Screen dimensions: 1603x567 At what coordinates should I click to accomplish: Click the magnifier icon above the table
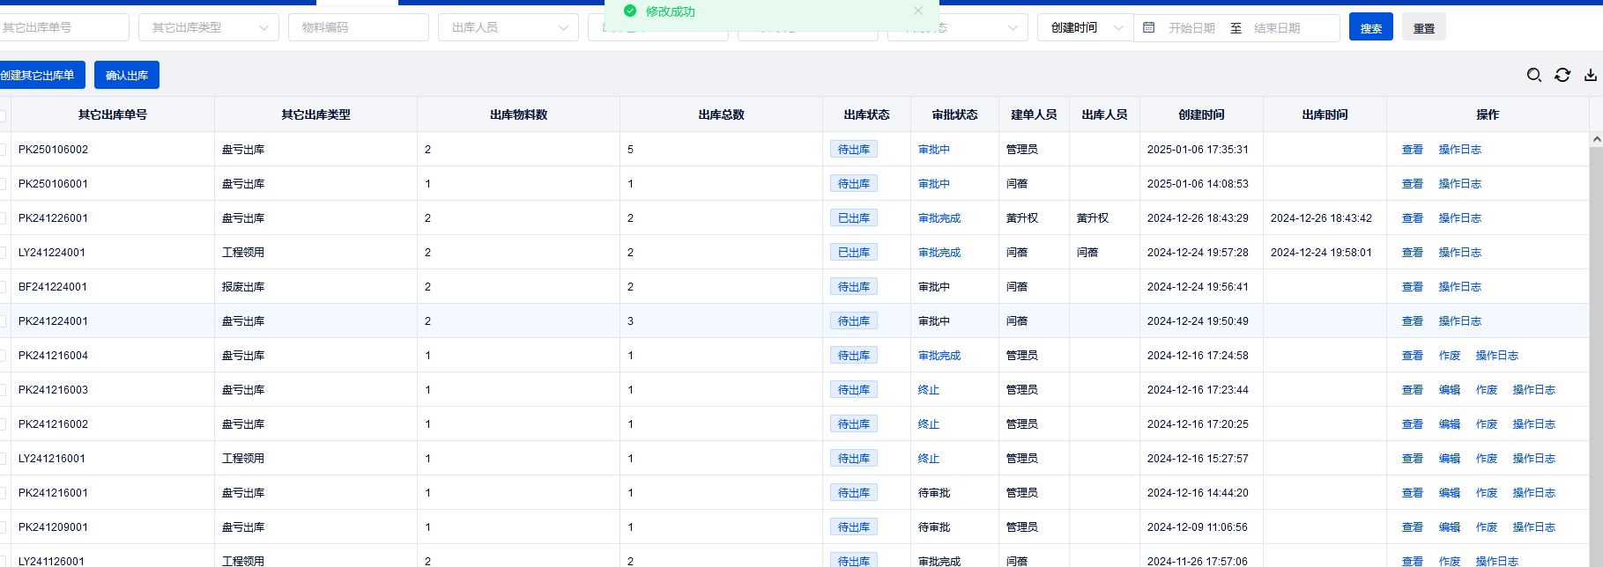(1533, 76)
